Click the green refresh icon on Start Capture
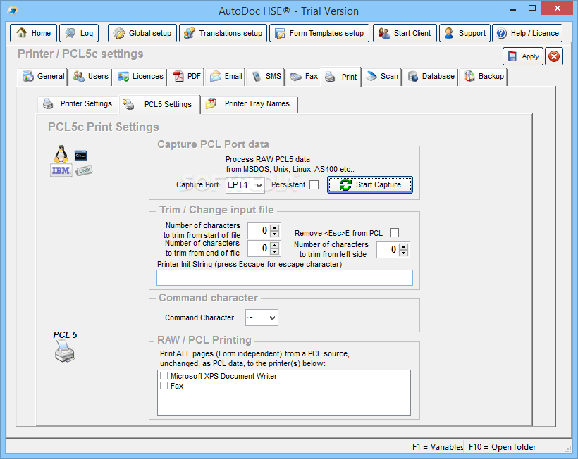This screenshot has width=578, height=459. click(x=345, y=184)
